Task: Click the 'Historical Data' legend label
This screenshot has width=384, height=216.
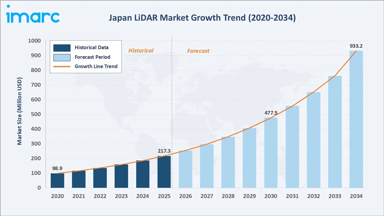Action: click(91, 47)
